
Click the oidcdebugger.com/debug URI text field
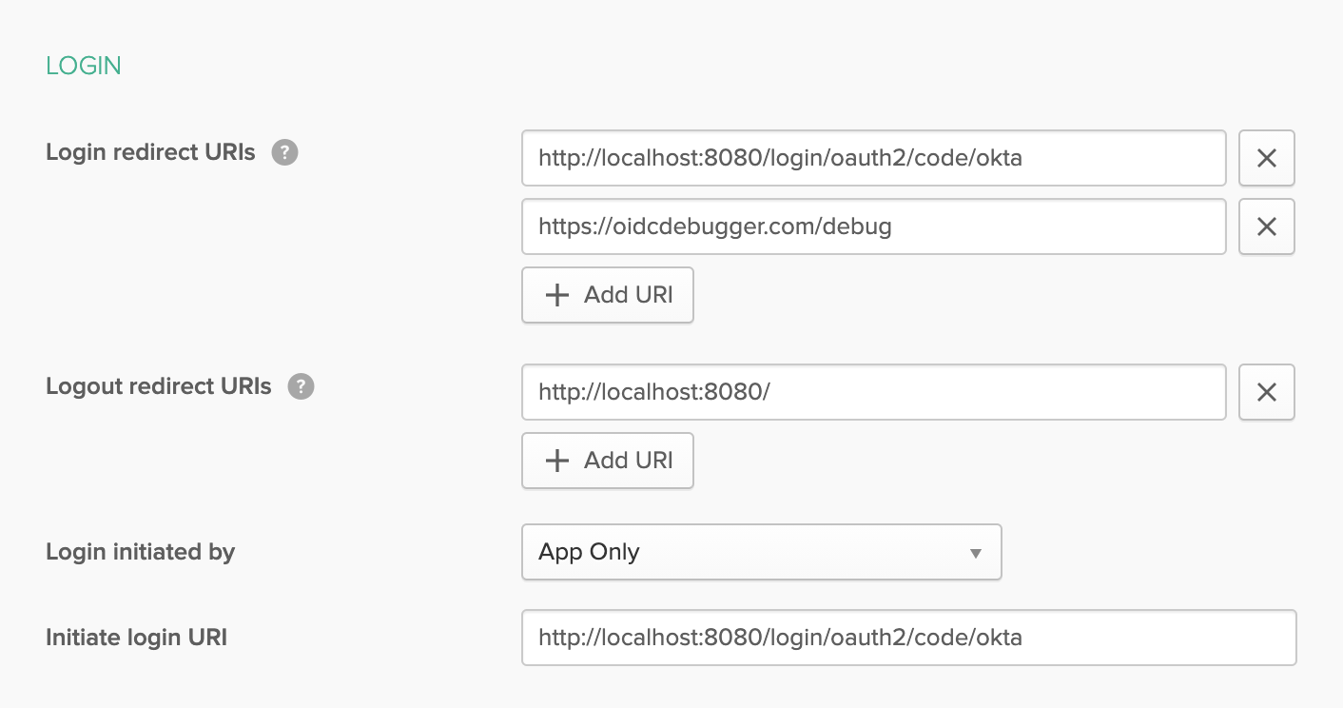tap(873, 226)
